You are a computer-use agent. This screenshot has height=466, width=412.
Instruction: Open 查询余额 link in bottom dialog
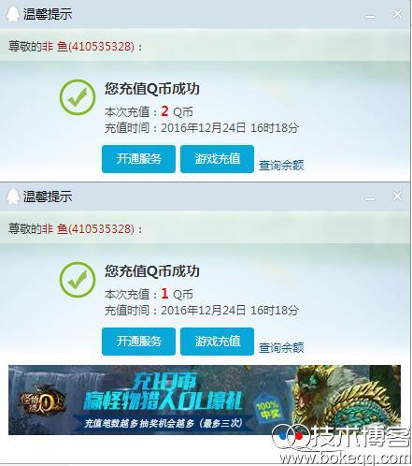coord(281,348)
